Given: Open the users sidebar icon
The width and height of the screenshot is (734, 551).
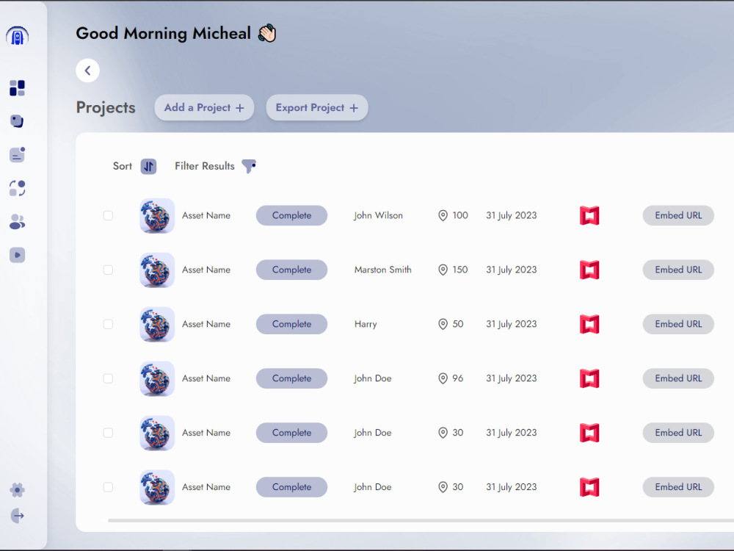Looking at the screenshot, I should 18,222.
